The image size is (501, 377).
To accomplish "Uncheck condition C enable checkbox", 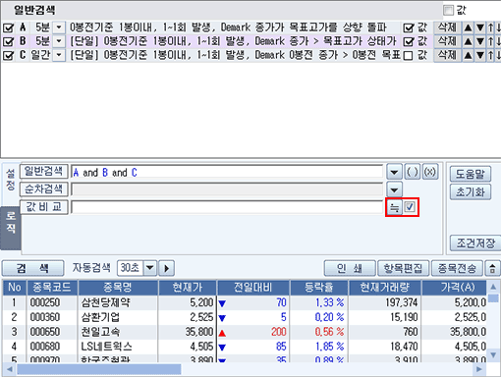I will click(x=8, y=55).
